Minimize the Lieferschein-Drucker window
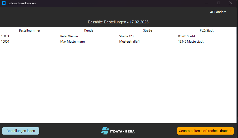 click(x=206, y=3)
